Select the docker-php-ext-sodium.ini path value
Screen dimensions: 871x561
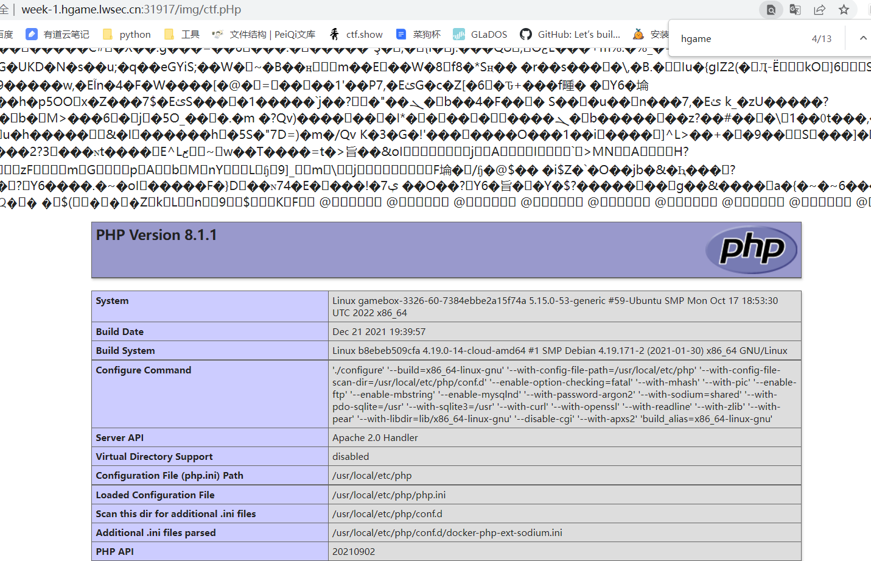447,533
